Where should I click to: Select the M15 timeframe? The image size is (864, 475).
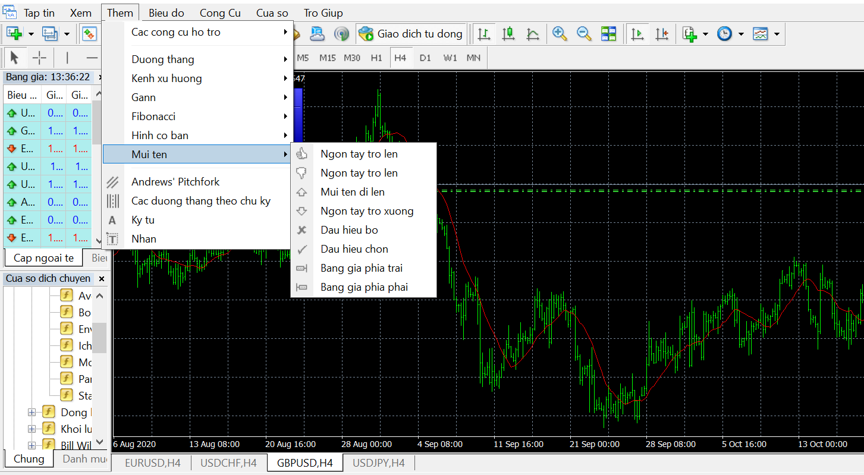click(328, 58)
